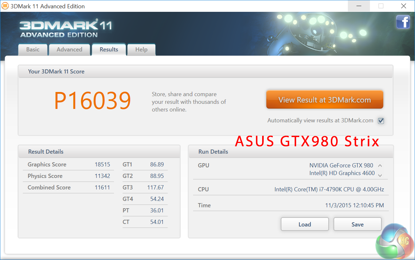Click the 3DMark 11 Advanced Edition logo
This screenshot has height=260, width=415.
(66, 29)
